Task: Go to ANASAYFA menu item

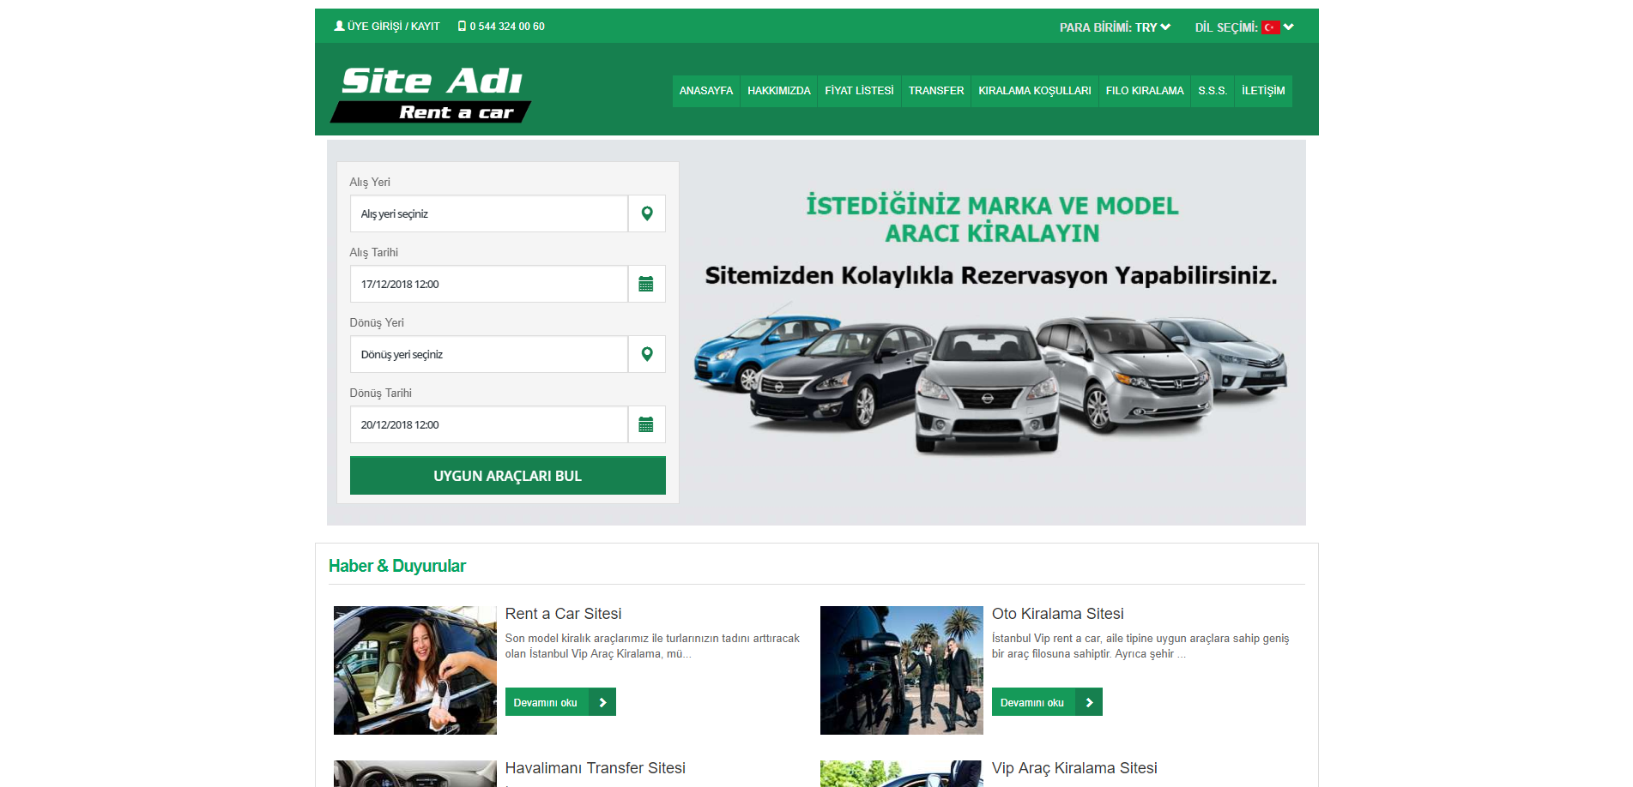Action: coord(706,91)
